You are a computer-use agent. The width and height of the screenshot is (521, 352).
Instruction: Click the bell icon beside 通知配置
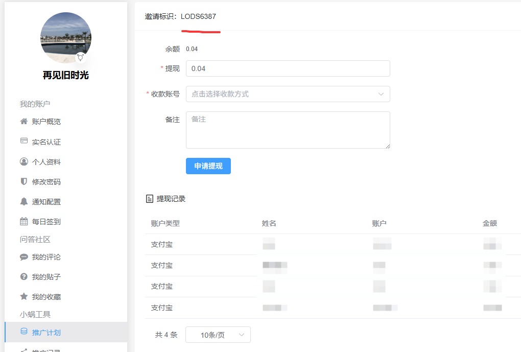pos(23,201)
